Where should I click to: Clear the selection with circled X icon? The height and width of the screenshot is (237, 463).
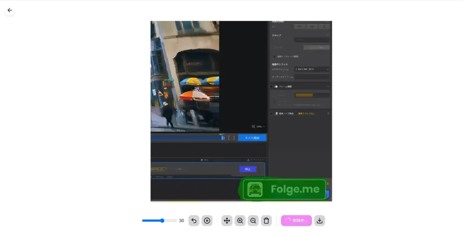click(x=207, y=220)
